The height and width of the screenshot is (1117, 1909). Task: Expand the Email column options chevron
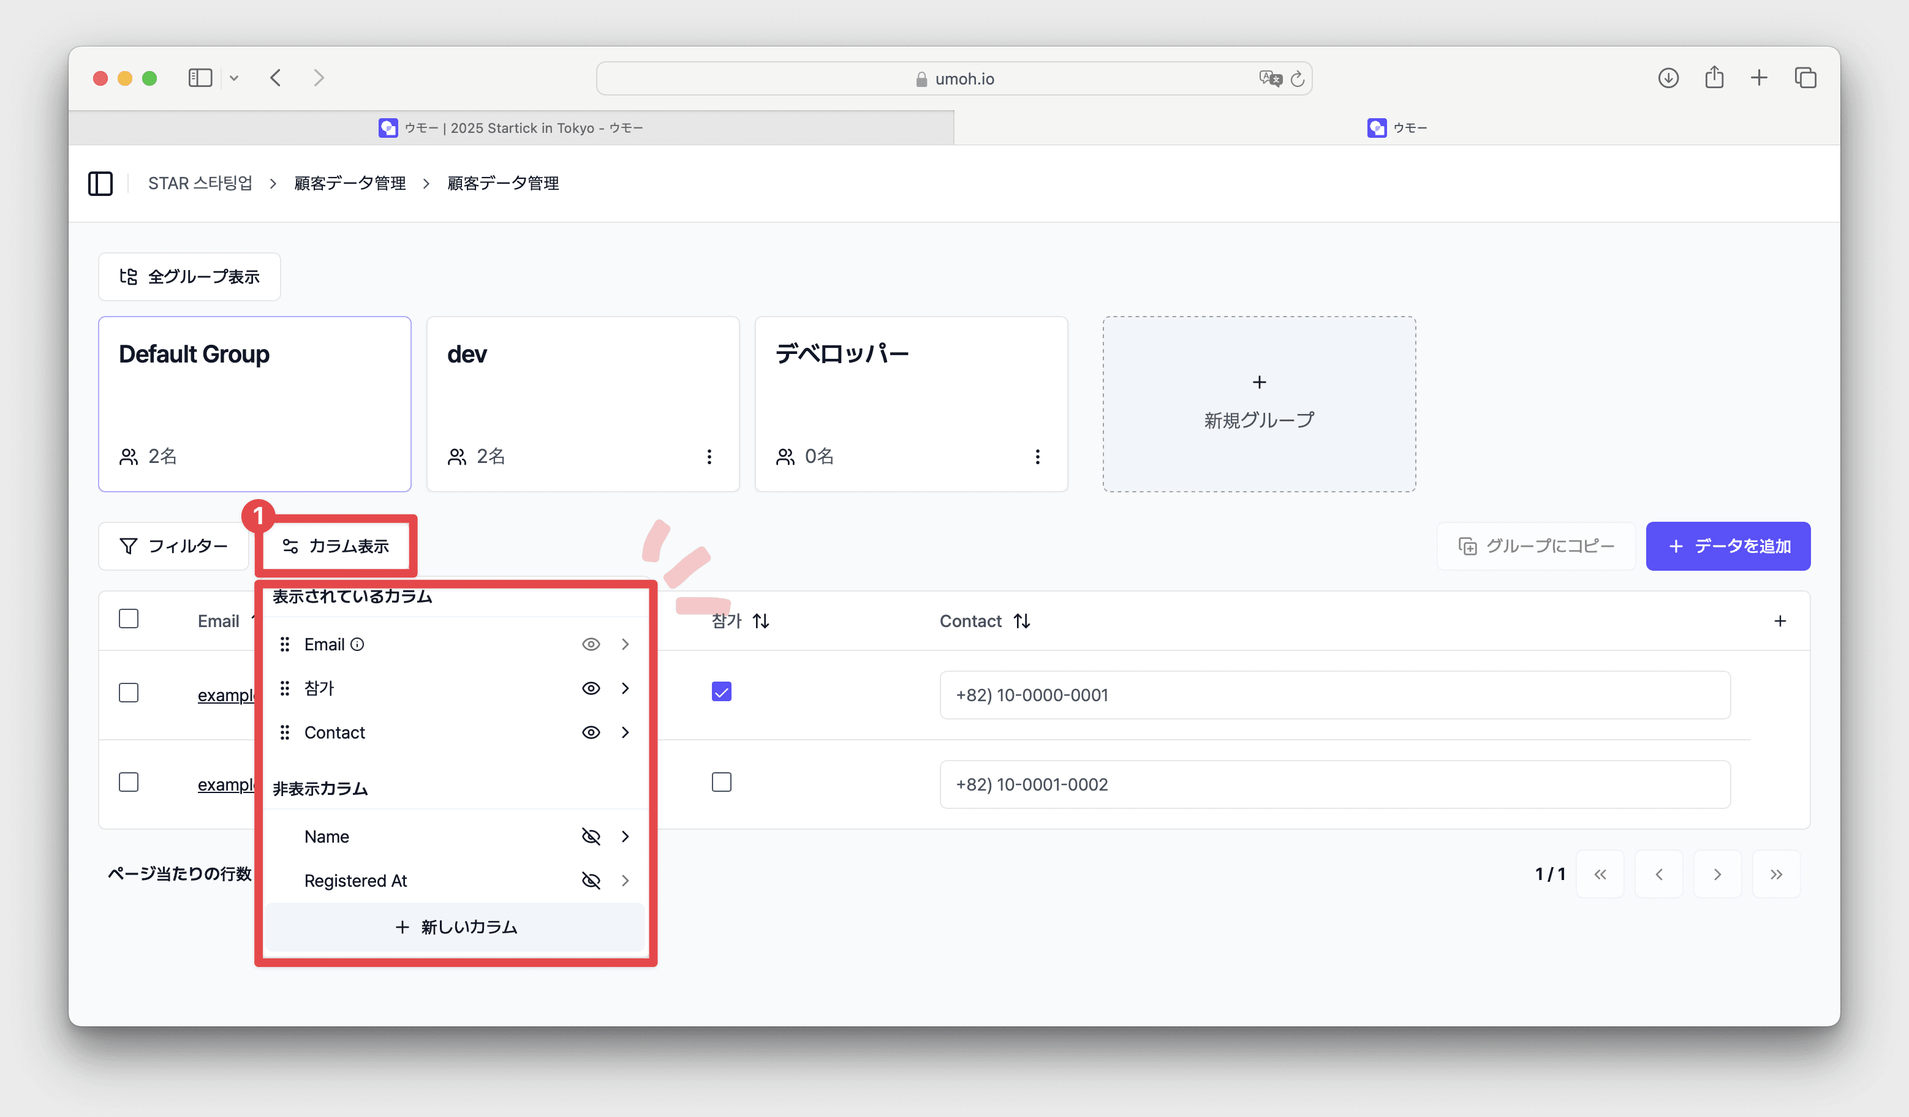(625, 644)
